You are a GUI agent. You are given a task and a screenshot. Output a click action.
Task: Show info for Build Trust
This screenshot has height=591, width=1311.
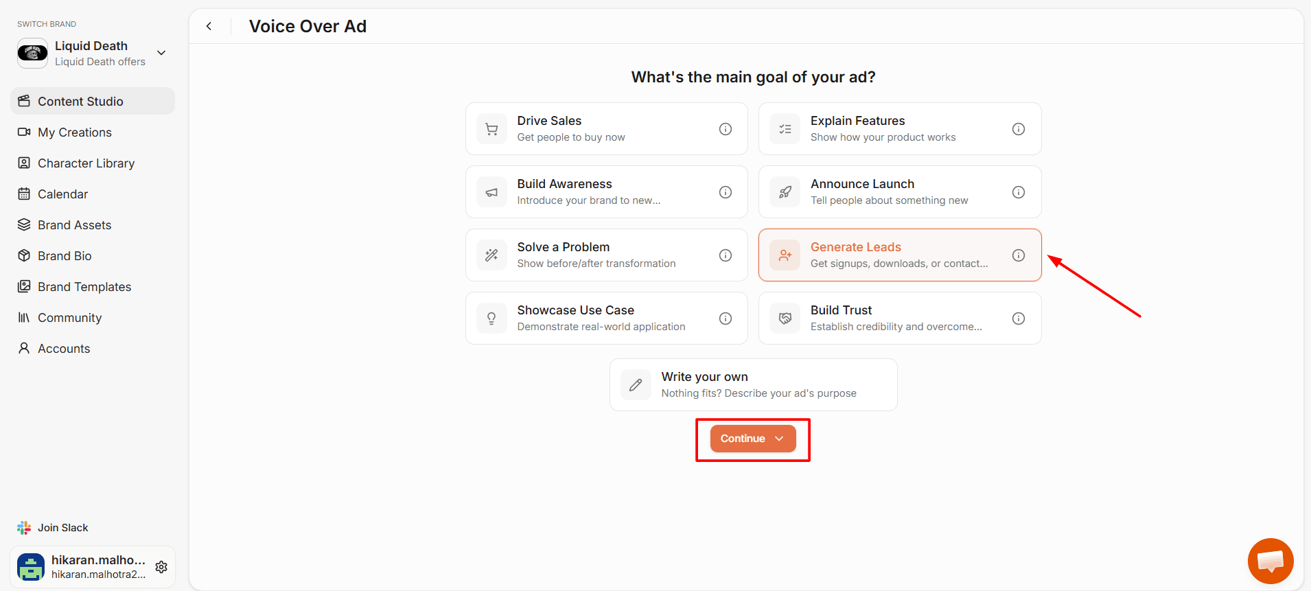[1019, 318]
